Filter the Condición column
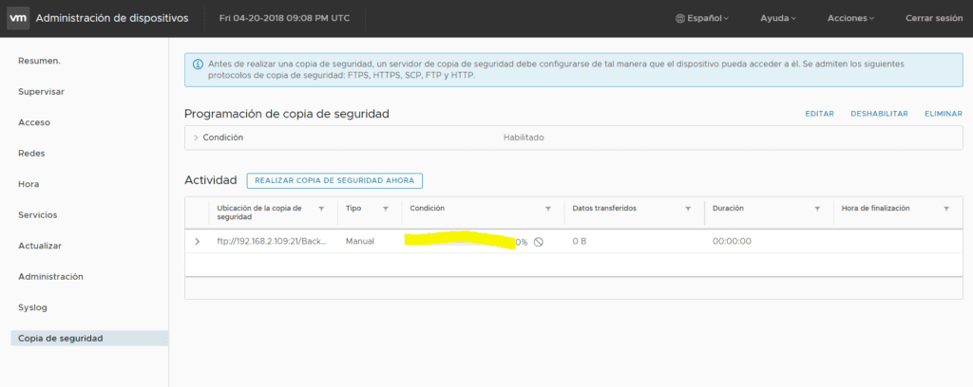 [547, 209]
